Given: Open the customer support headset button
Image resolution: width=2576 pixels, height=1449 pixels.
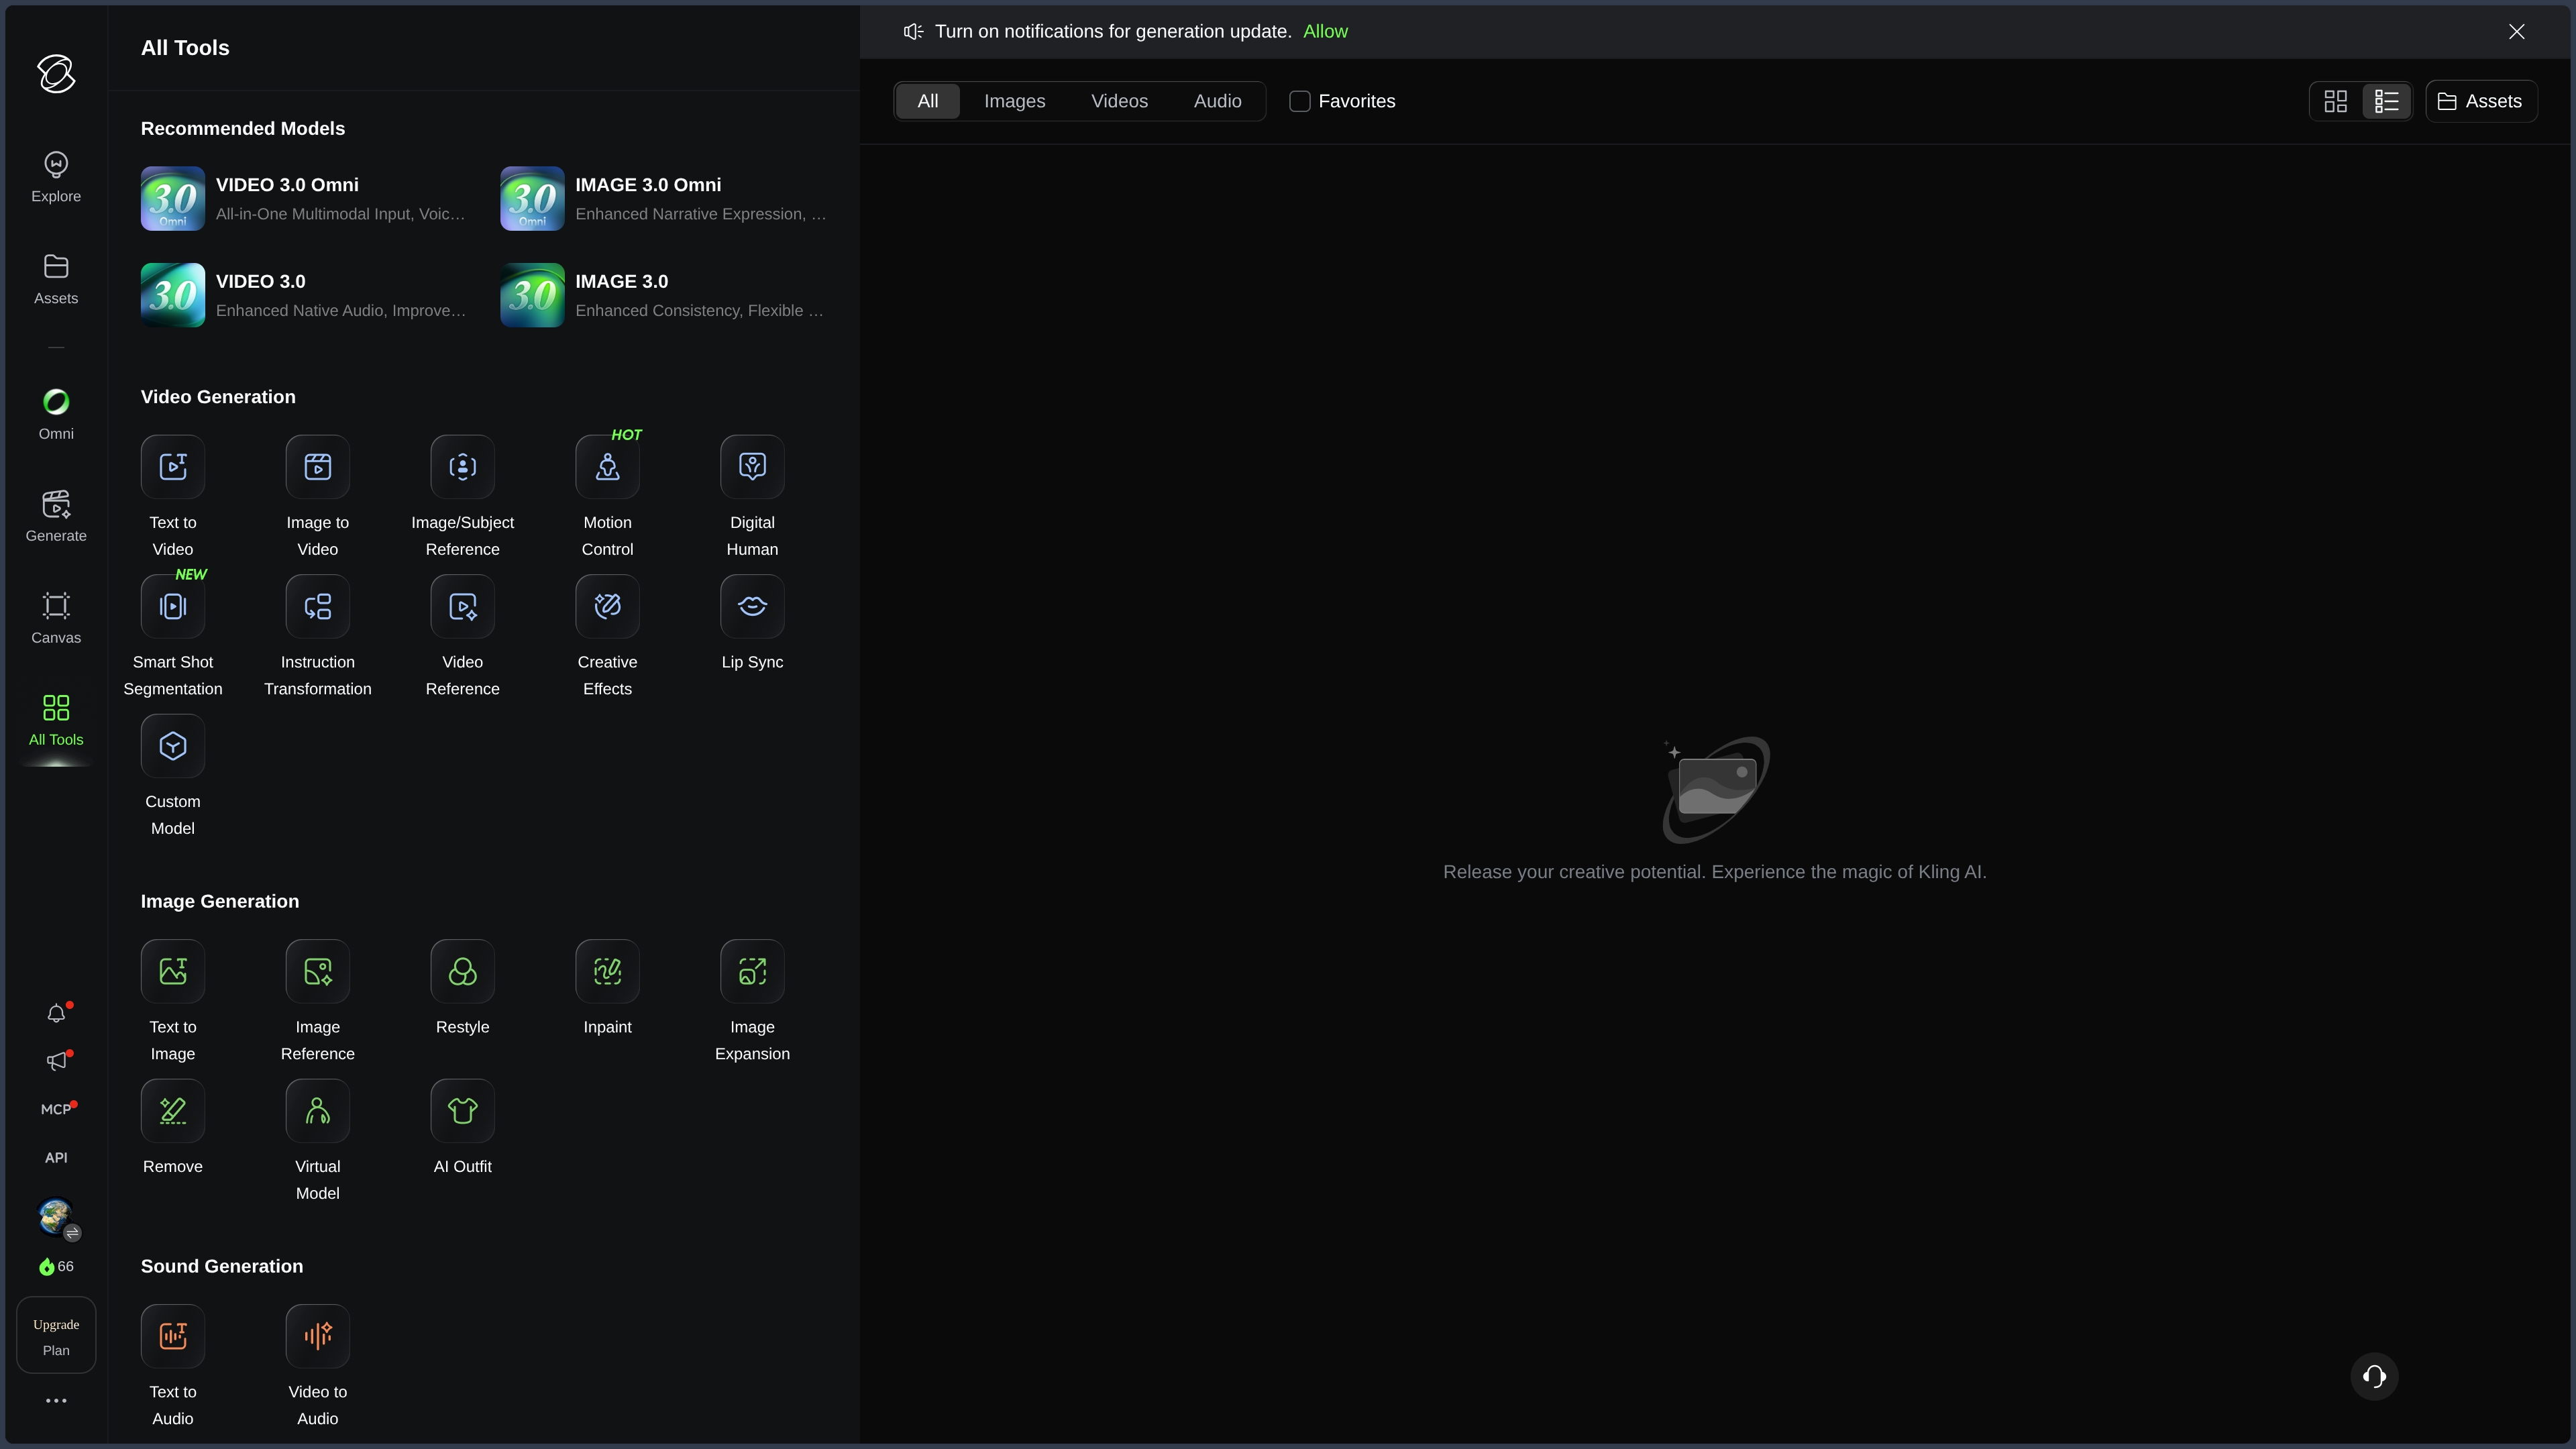Looking at the screenshot, I should [x=2374, y=1376].
